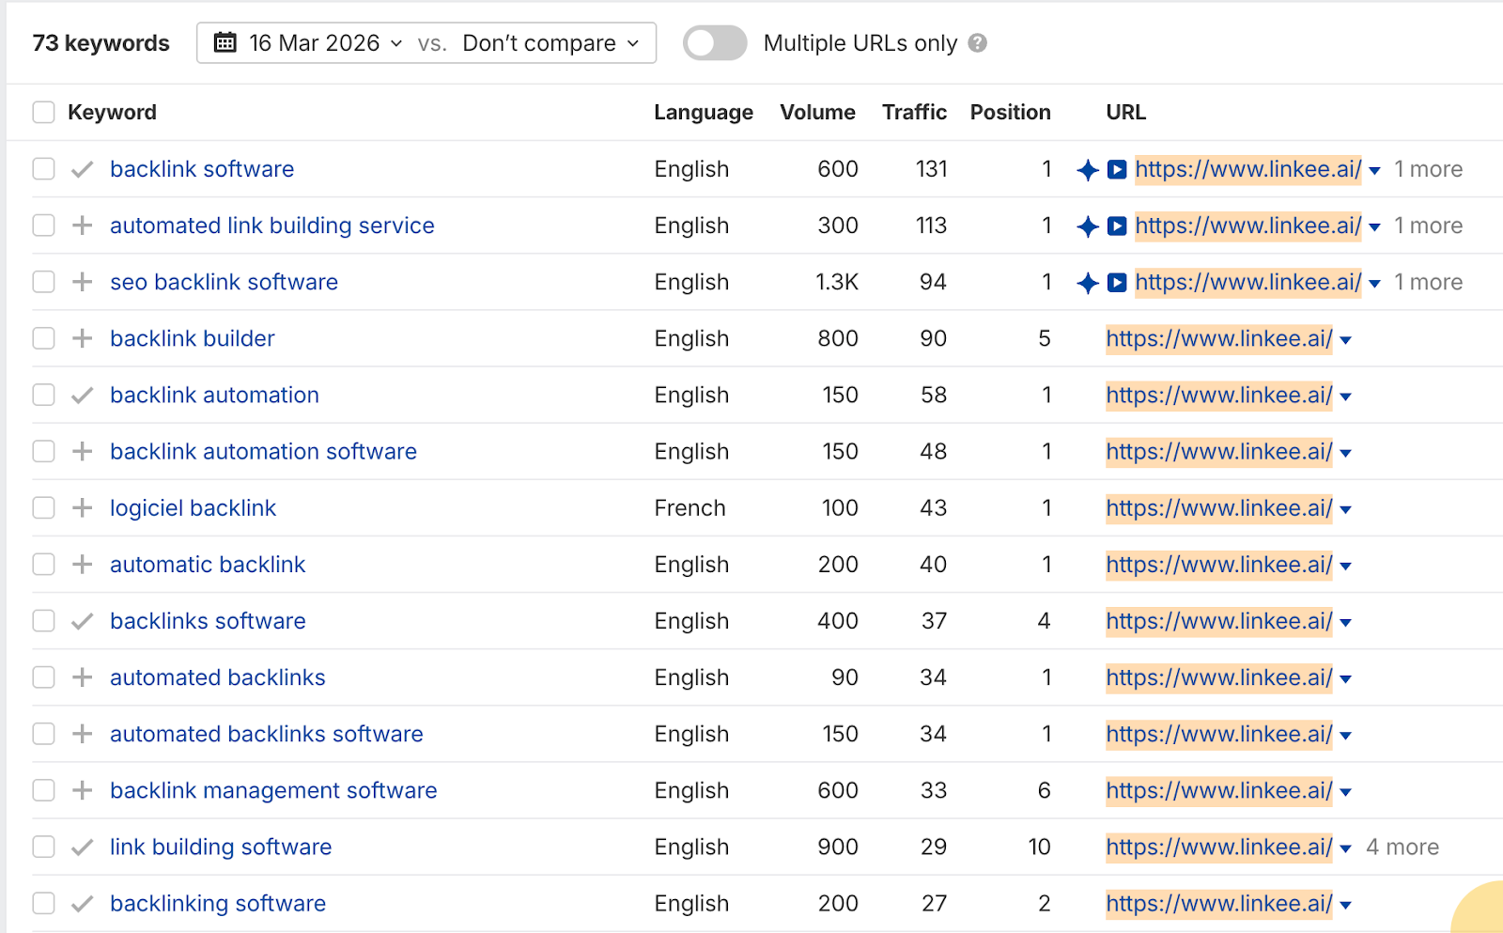The height and width of the screenshot is (933, 1503).
Task: Click the Language column header
Action: 704,113
